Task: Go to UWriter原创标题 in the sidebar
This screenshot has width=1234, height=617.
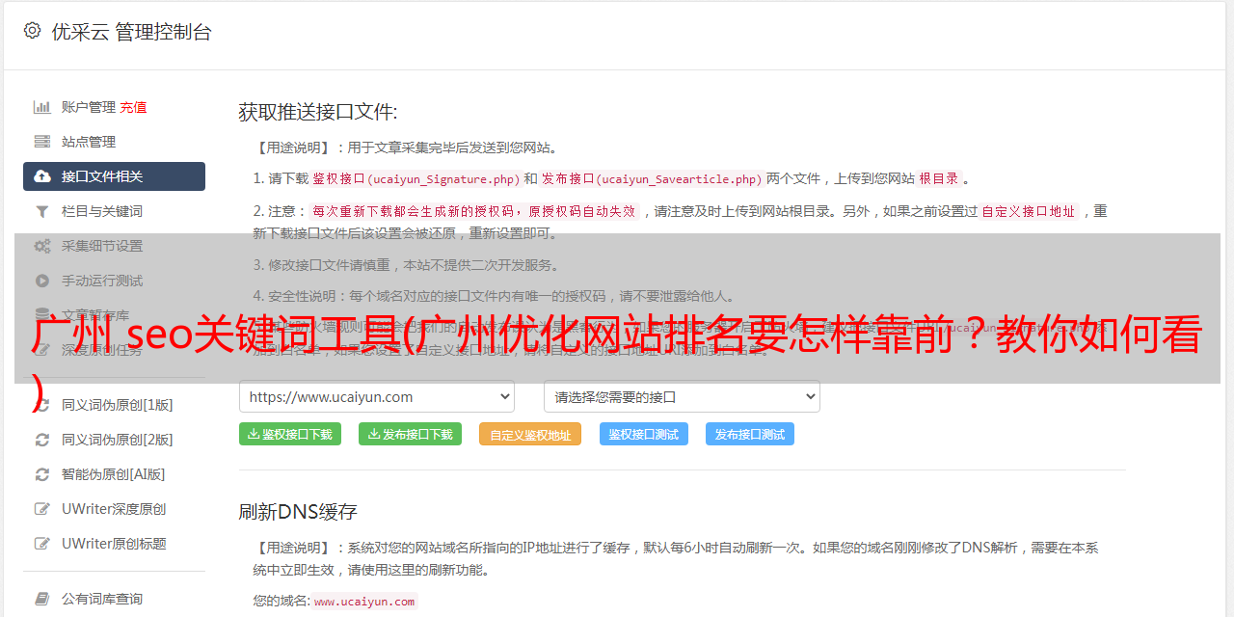Action: tap(114, 544)
